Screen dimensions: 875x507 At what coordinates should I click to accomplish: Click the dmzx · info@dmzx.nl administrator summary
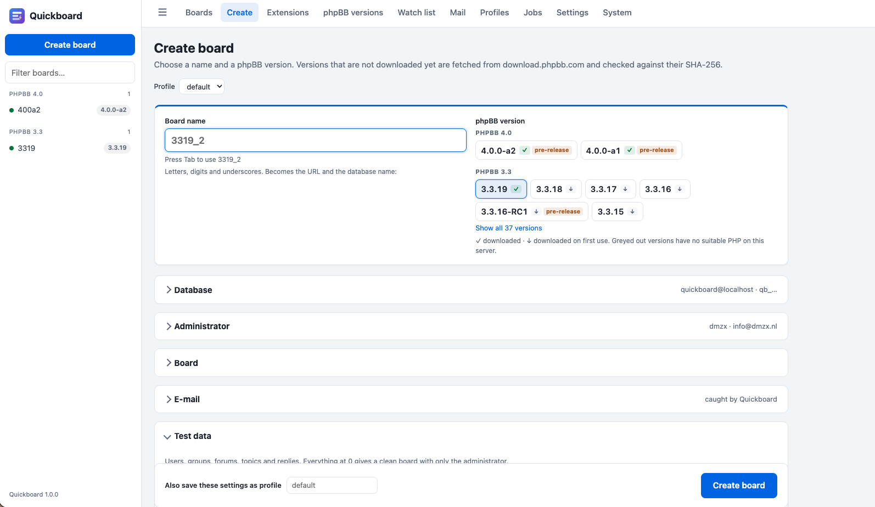pos(743,326)
